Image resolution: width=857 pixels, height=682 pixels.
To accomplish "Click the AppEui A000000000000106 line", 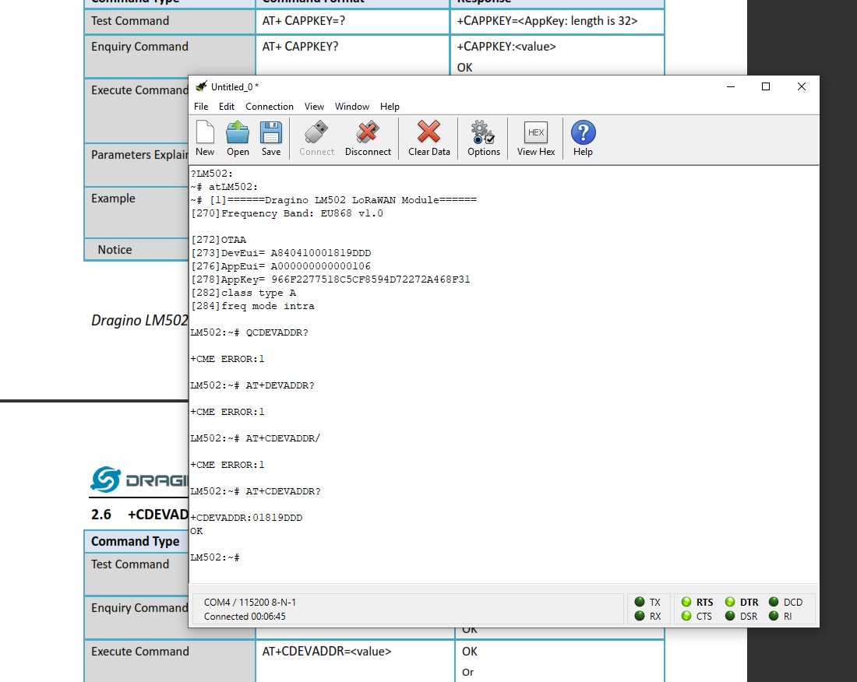I will click(x=281, y=266).
